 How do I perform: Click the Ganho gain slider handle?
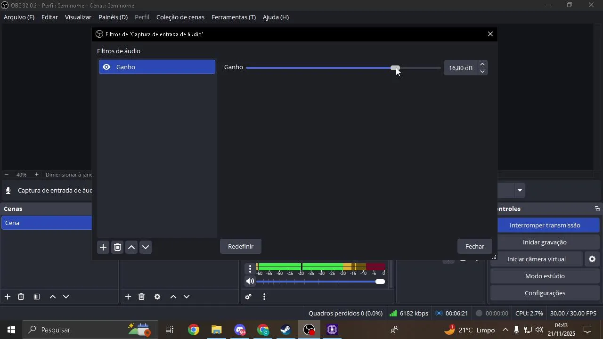(395, 68)
